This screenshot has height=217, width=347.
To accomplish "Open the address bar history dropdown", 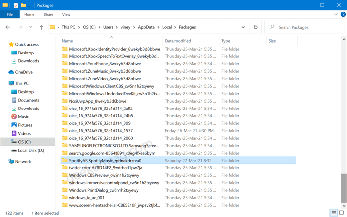I will [x=243, y=27].
